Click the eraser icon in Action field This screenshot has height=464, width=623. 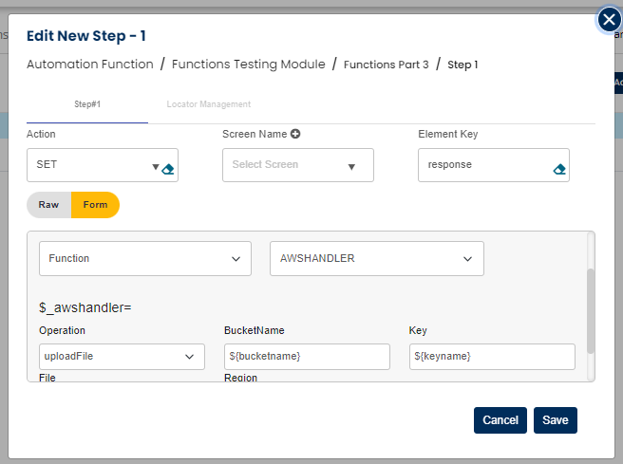tap(168, 169)
